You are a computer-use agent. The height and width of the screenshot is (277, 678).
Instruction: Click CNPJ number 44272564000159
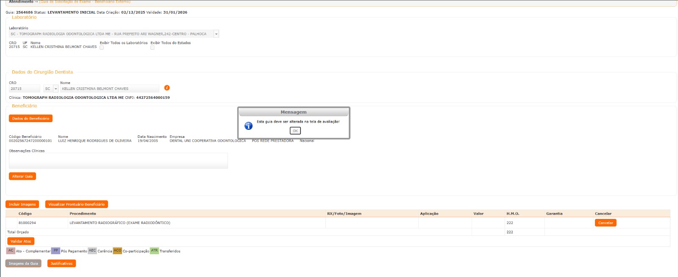pos(153,98)
